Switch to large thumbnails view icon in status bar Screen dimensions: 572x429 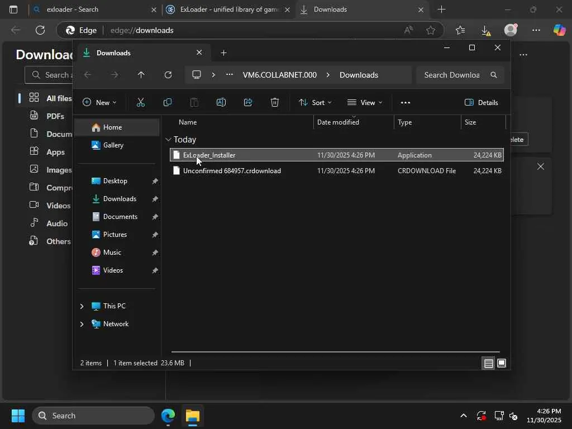pyautogui.click(x=502, y=363)
